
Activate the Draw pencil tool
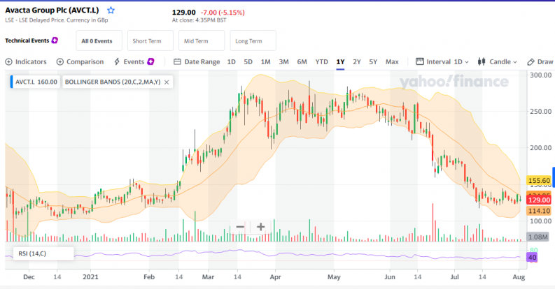pos(540,61)
